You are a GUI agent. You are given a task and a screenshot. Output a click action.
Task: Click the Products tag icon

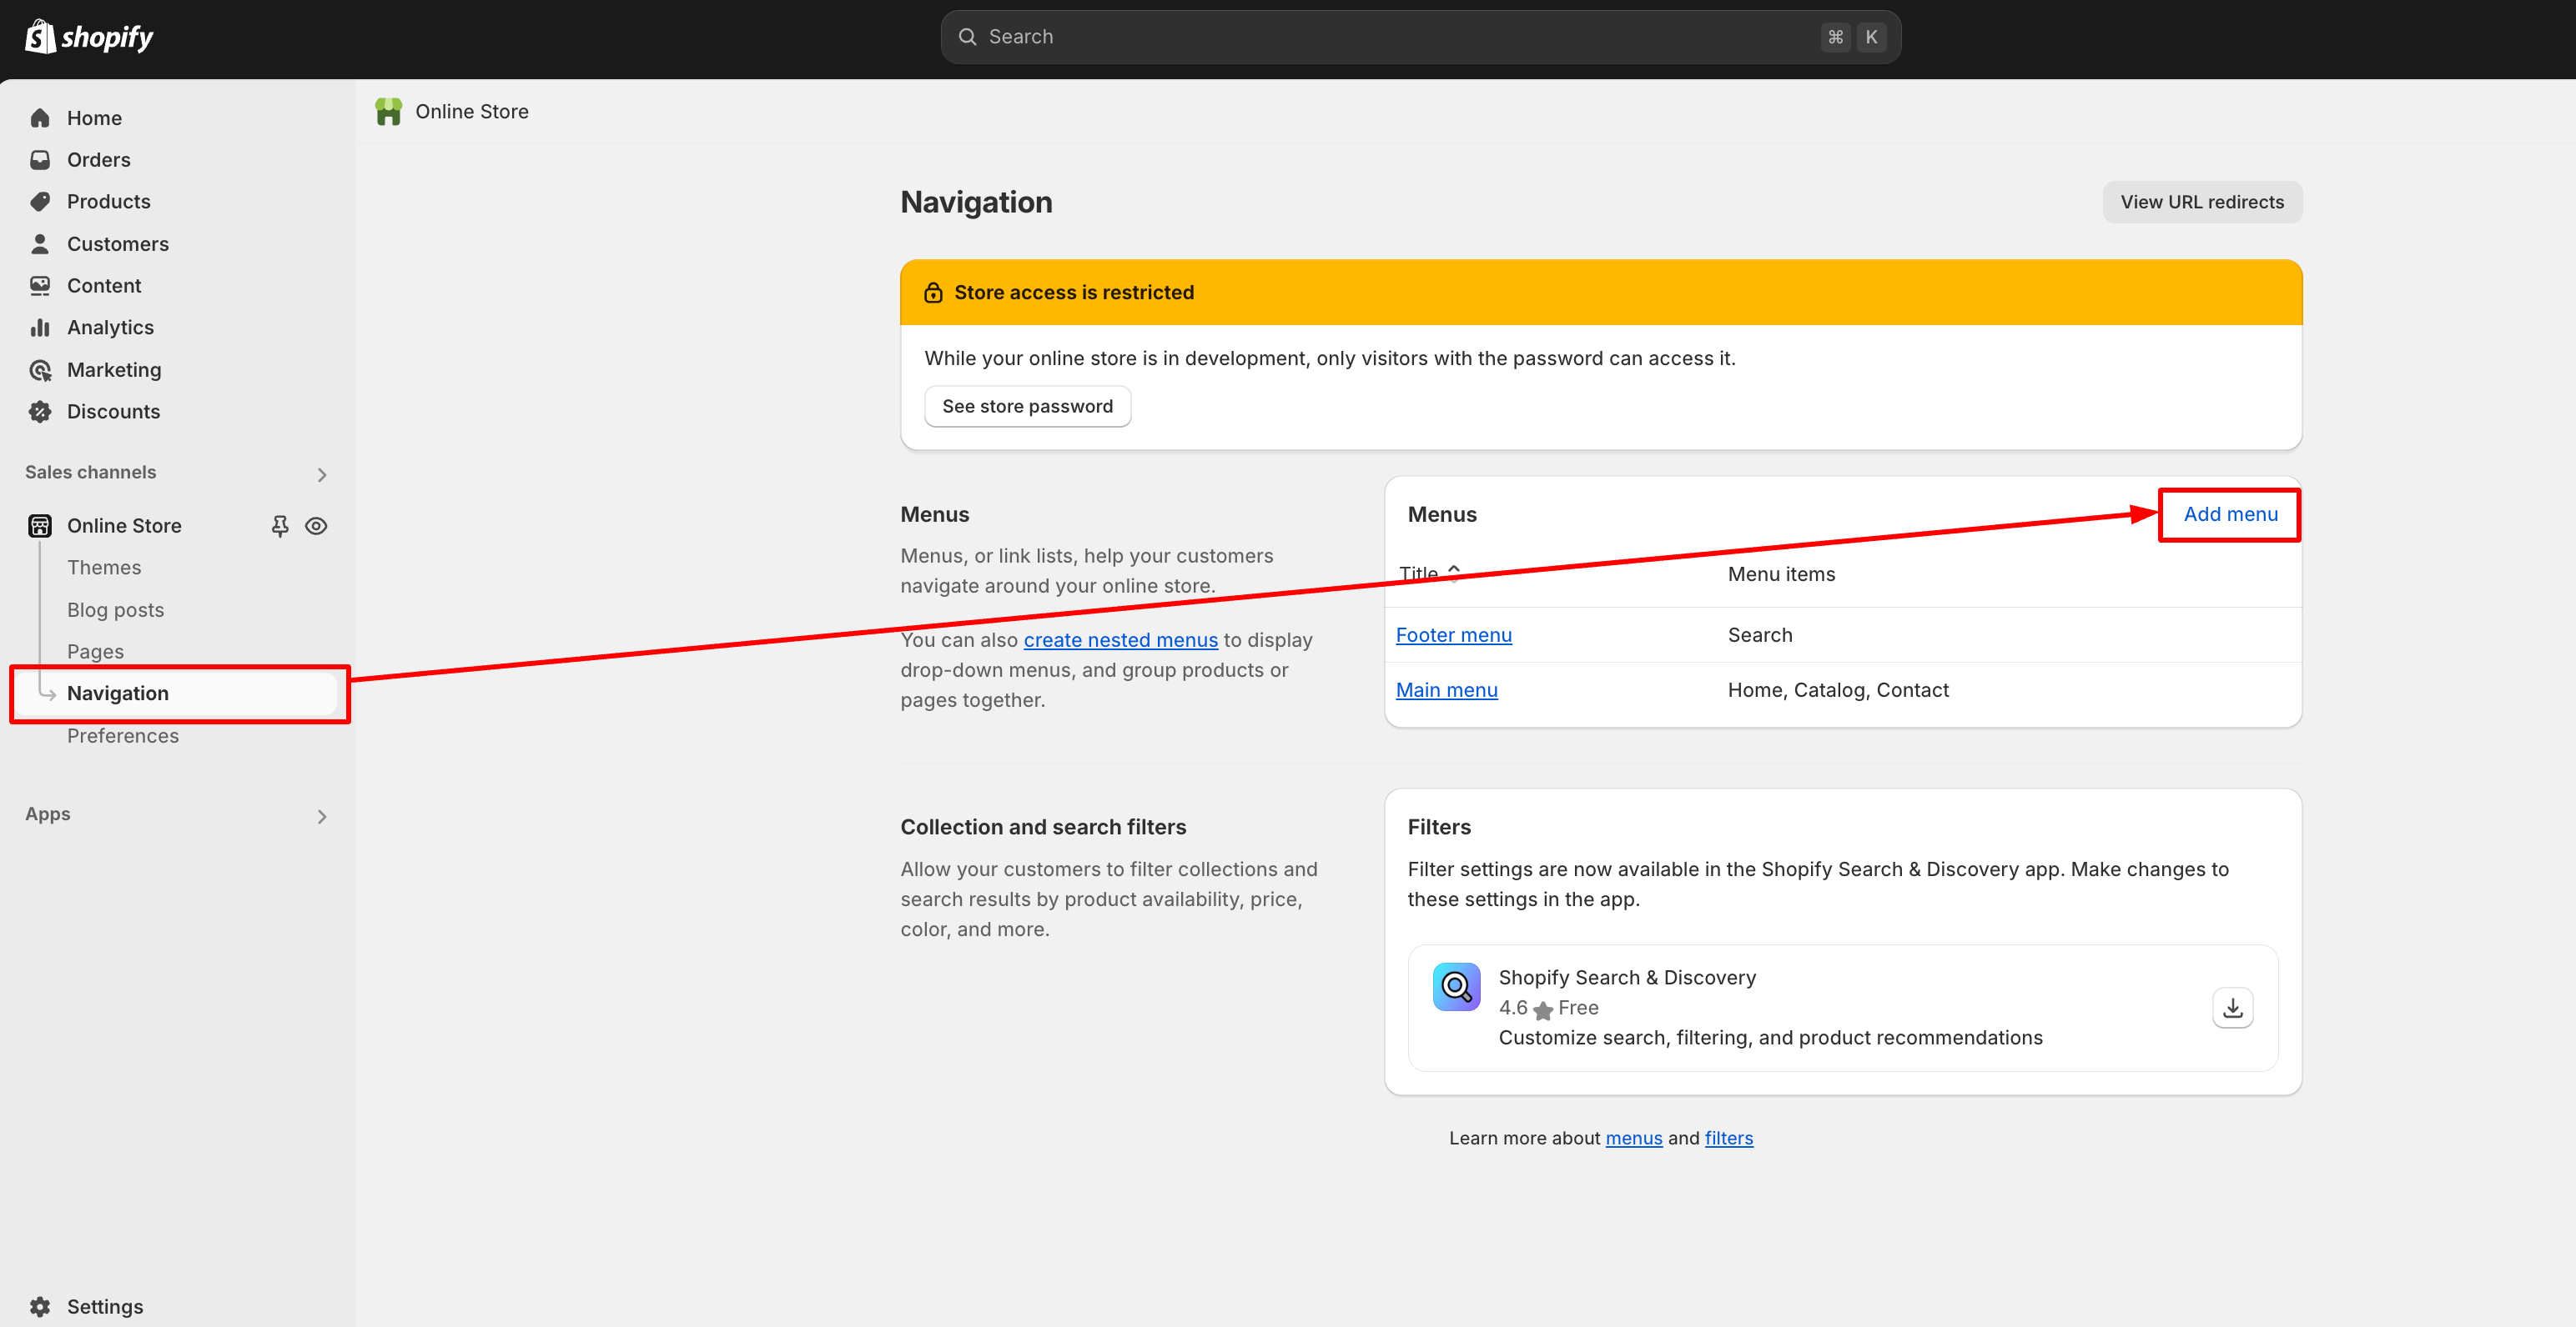pos(40,202)
